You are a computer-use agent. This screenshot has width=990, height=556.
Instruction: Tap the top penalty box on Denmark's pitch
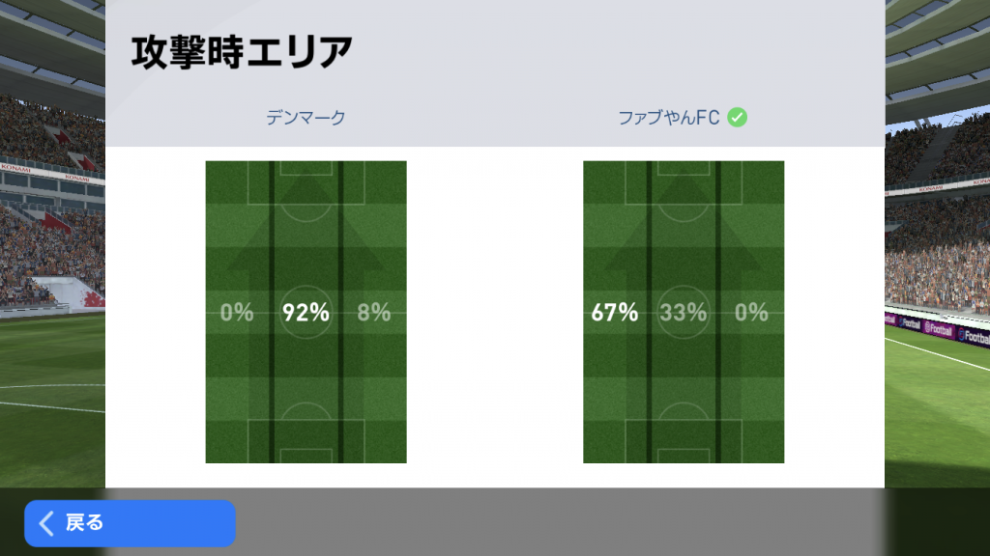306,182
